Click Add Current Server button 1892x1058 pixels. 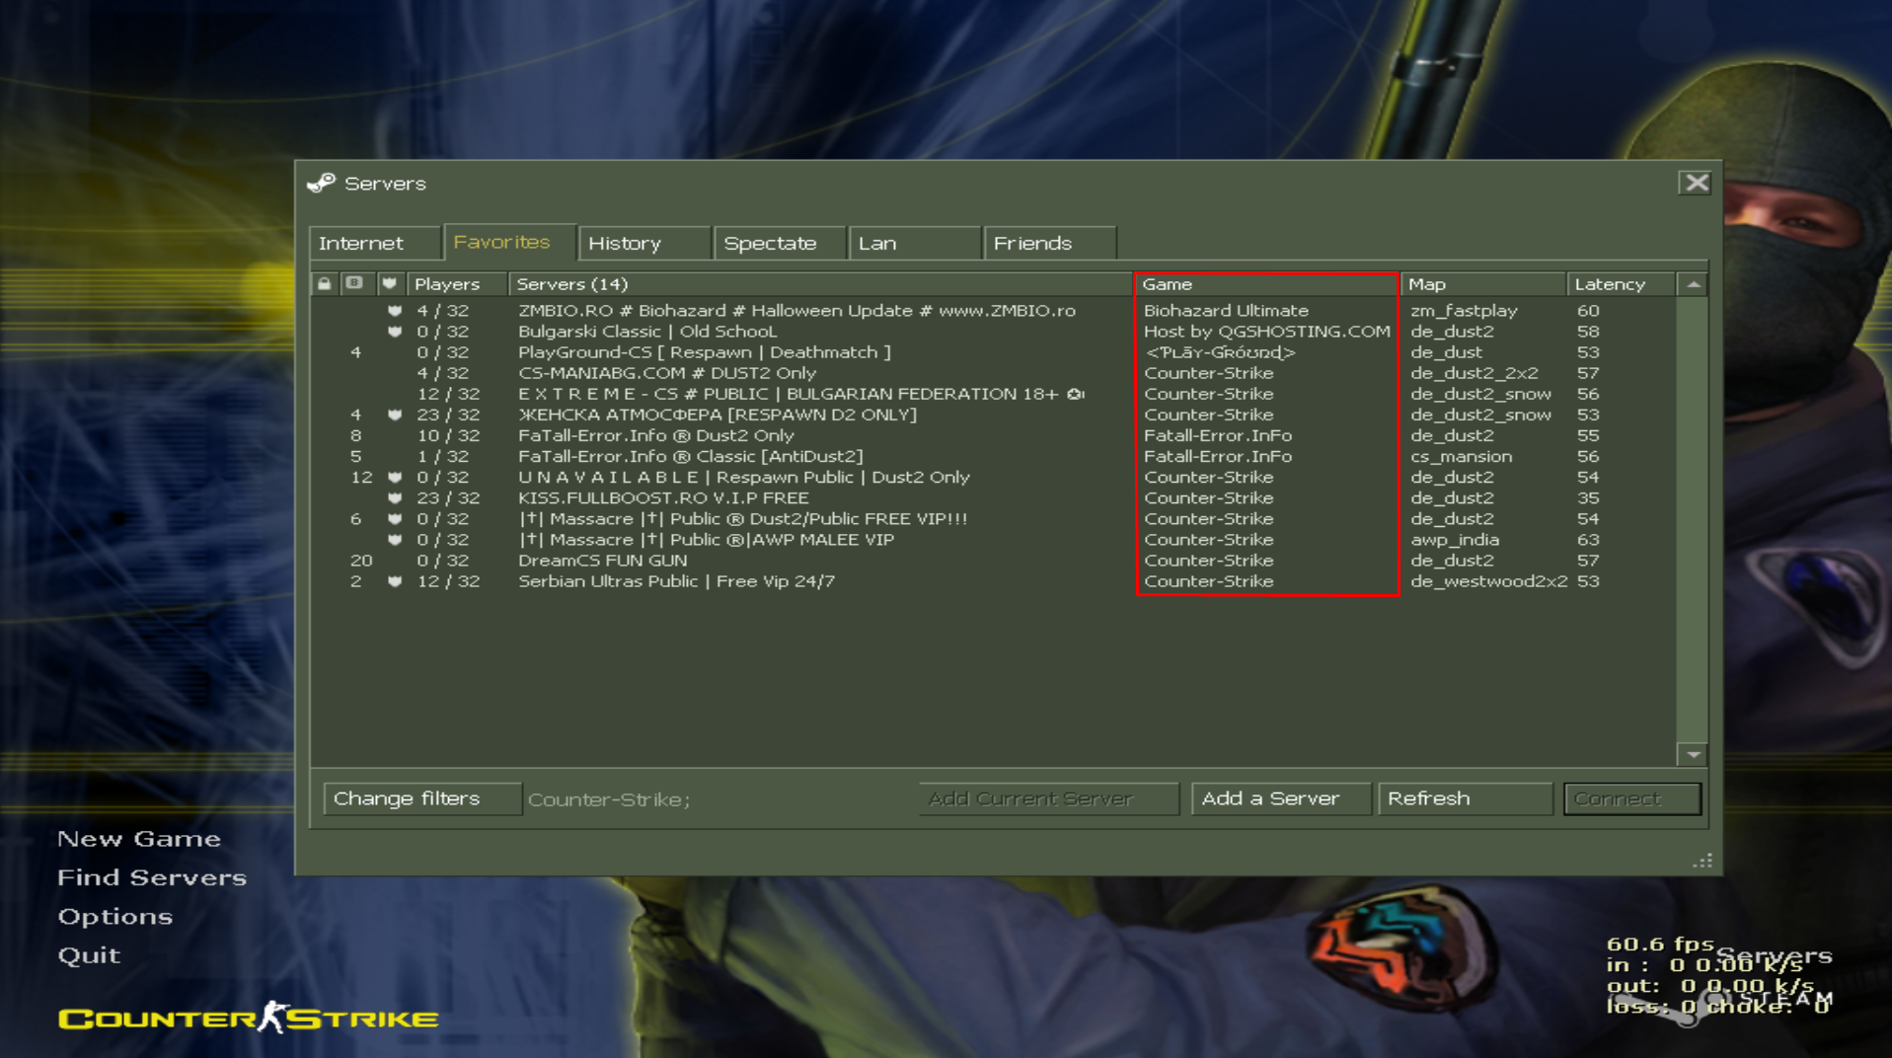[x=1048, y=798]
